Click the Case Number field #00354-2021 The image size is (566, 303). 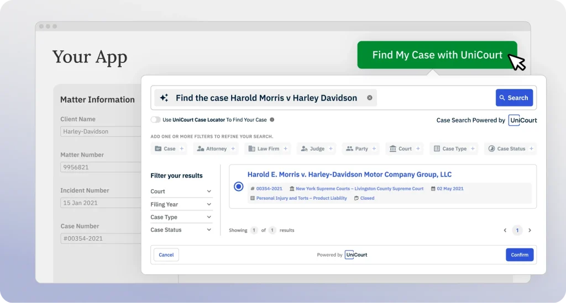click(x=101, y=238)
